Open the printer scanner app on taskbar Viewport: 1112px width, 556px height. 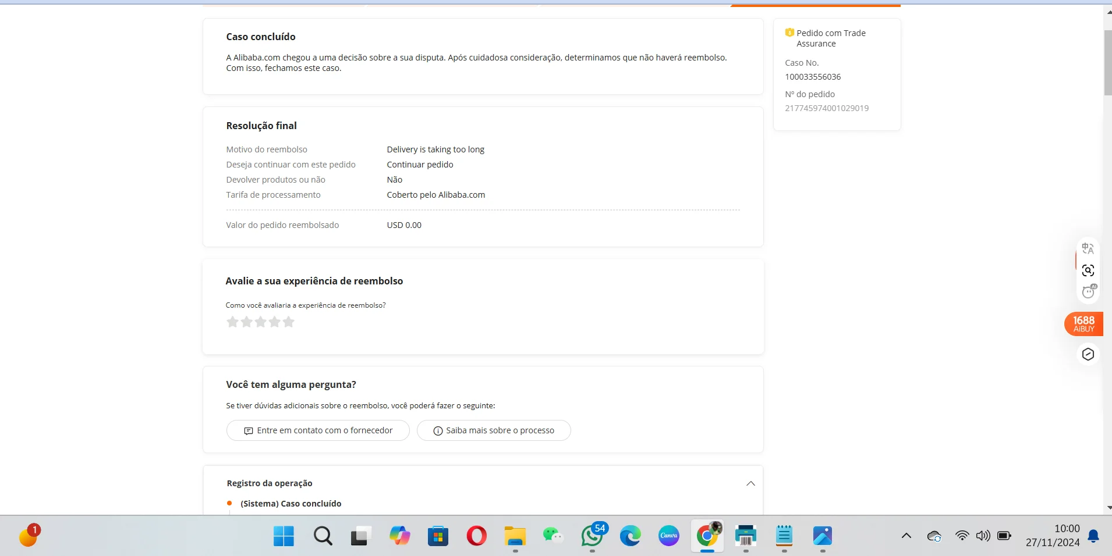pos(746,536)
